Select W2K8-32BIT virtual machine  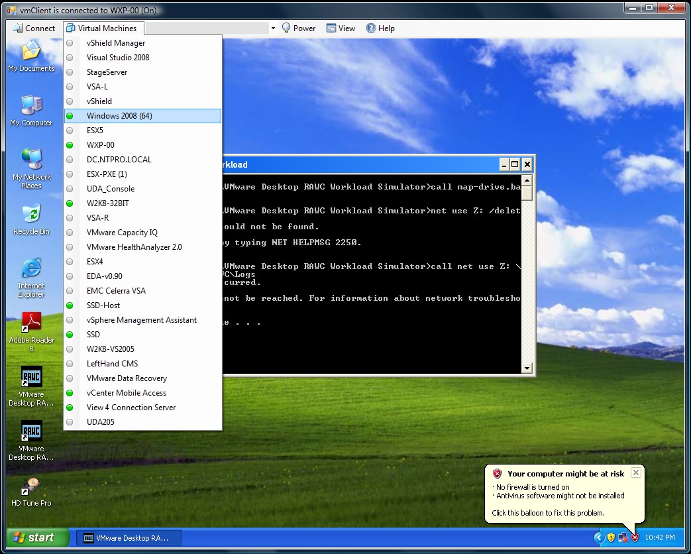[x=143, y=203]
